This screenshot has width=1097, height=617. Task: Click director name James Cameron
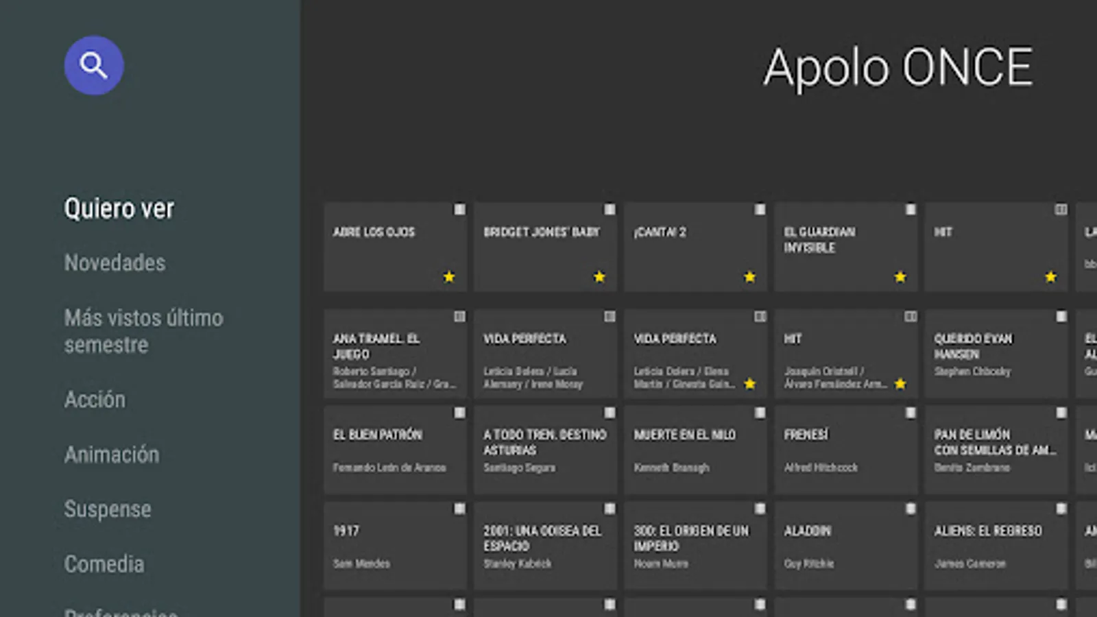pyautogui.click(x=970, y=564)
